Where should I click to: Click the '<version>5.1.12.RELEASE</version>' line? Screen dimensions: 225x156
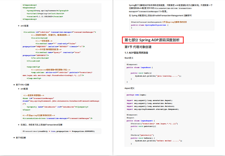click(45, 16)
